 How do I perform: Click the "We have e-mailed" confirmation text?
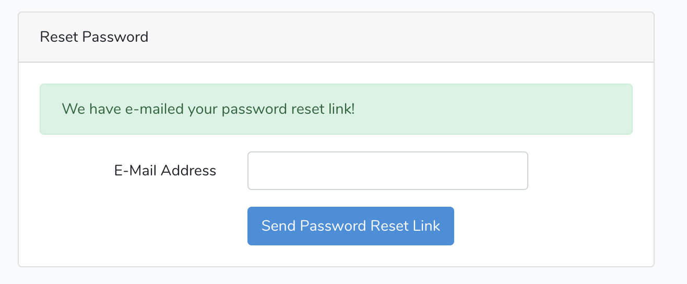coord(208,109)
